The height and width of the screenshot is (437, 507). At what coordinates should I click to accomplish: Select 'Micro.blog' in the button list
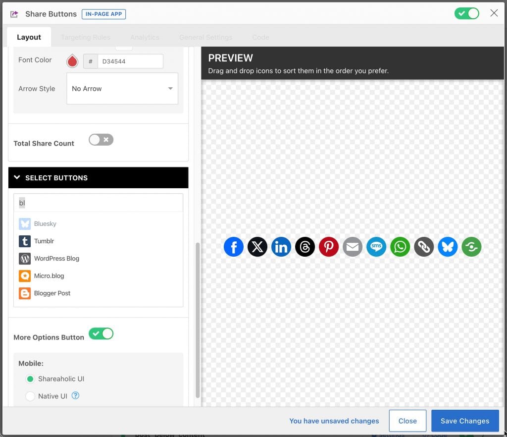coord(49,276)
